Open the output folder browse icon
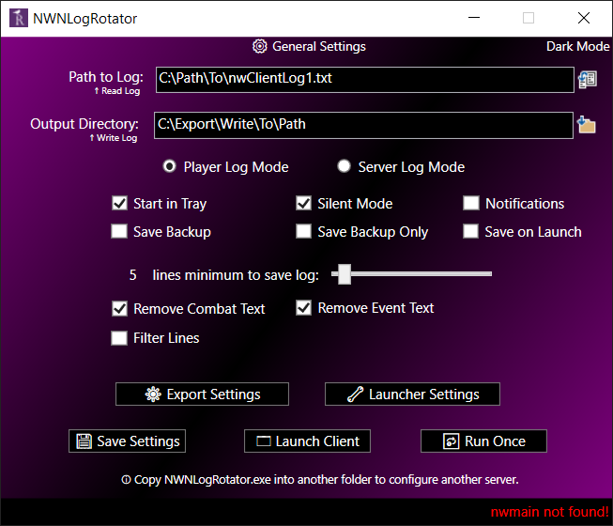613x526 pixels. pos(586,125)
